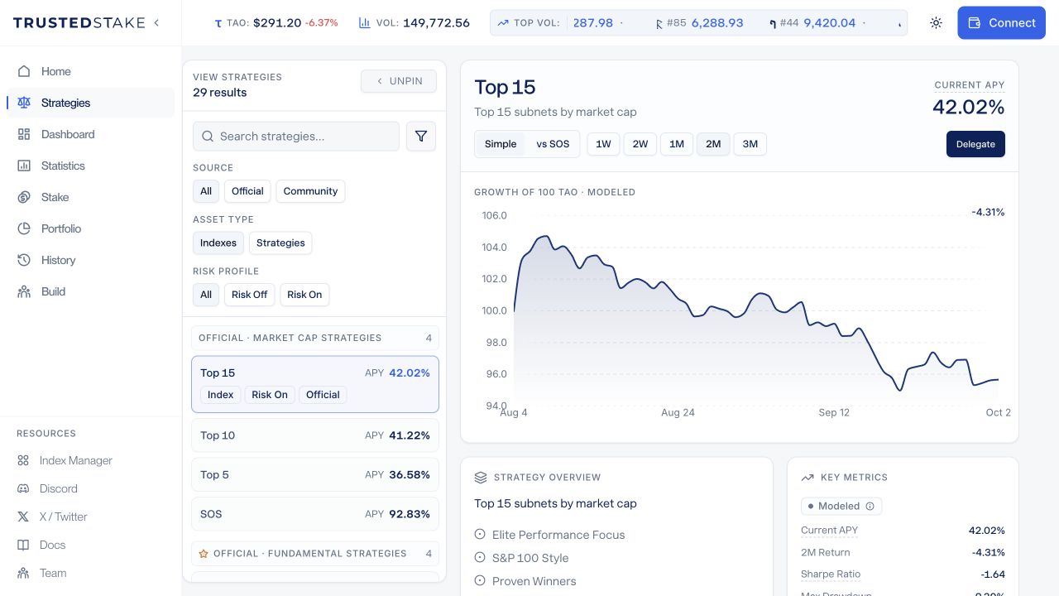Set chart range to 3M
The image size is (1059, 596).
click(x=750, y=144)
